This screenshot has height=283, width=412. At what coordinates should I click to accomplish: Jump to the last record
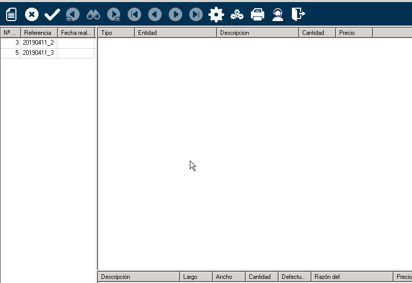[196, 15]
